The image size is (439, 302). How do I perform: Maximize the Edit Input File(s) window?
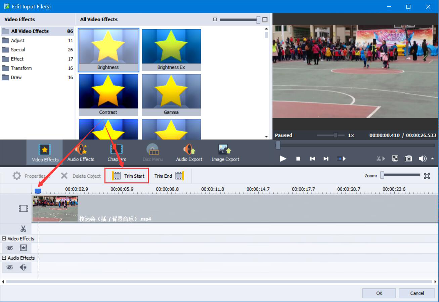(408, 7)
